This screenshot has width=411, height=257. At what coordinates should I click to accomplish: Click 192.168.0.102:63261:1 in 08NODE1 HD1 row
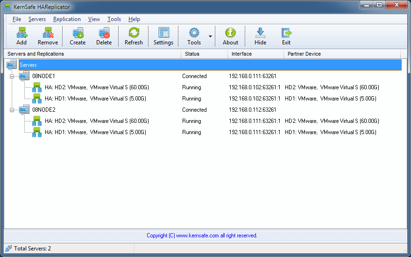coord(255,99)
